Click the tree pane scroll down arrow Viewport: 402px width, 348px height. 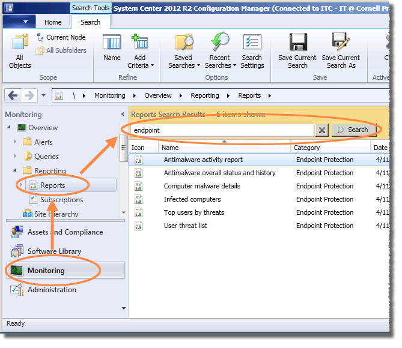124,212
